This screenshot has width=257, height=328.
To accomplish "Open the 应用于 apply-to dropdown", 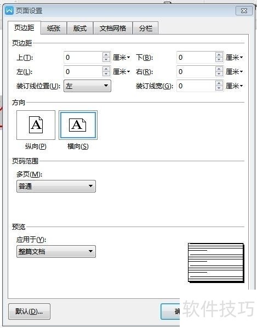I will 56,251.
